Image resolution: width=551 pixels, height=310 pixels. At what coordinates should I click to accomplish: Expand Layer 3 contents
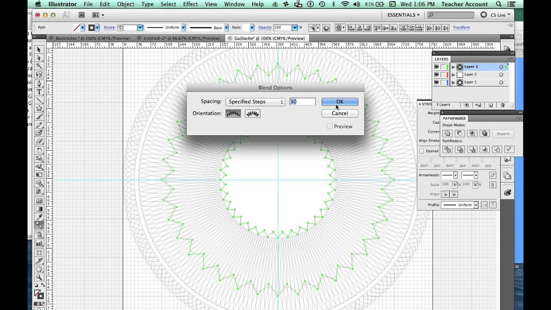point(453,67)
